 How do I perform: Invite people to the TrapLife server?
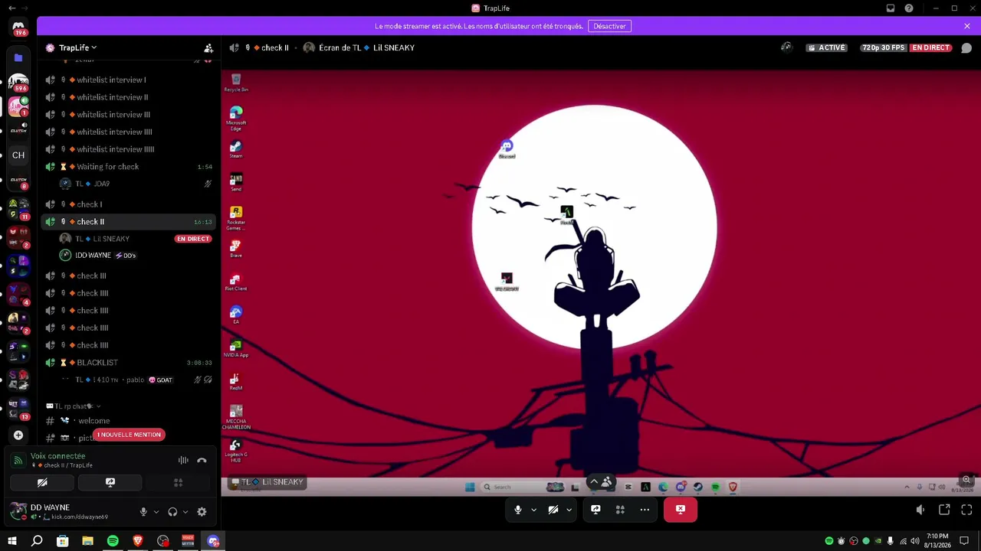pyautogui.click(x=208, y=47)
